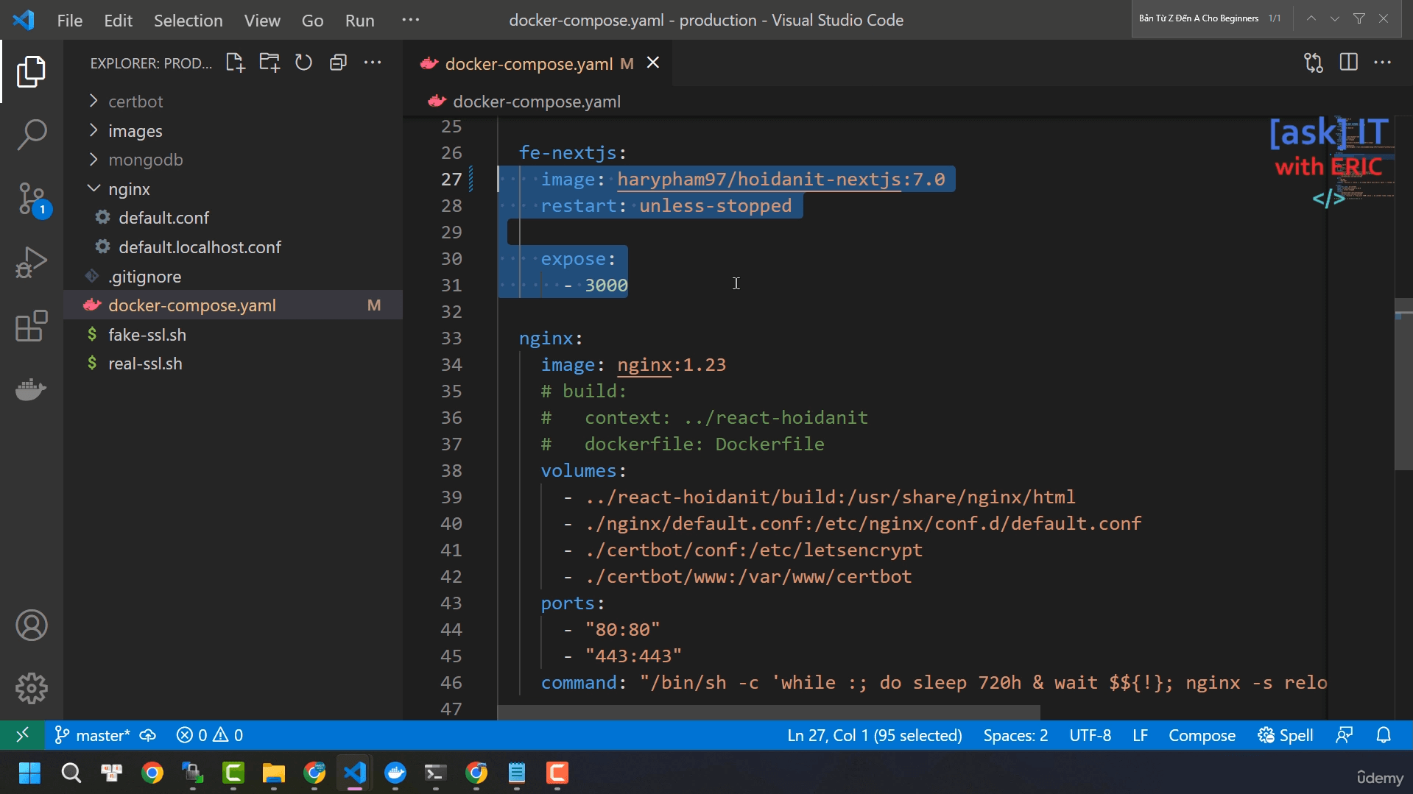Click Ln 27, Col 1 position indicator
Image resolution: width=1413 pixels, height=794 pixels.
pos(874,735)
